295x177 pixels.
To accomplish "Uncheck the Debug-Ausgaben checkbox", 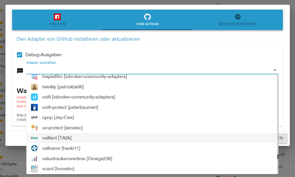I will pyautogui.click(x=20, y=55).
